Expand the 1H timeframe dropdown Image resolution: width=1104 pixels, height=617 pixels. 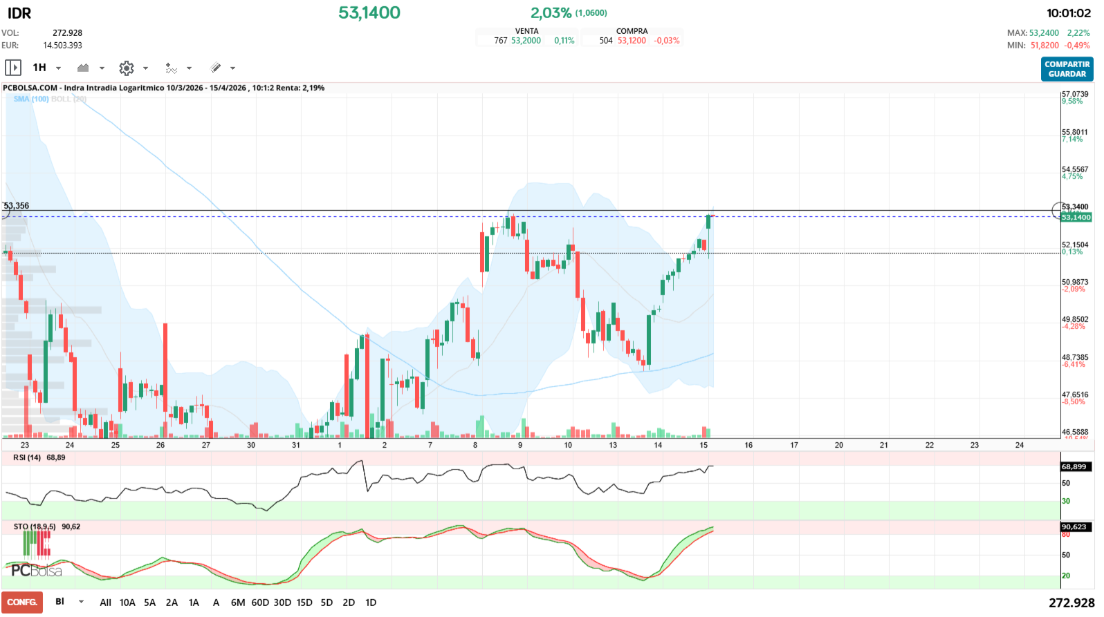pyautogui.click(x=58, y=68)
